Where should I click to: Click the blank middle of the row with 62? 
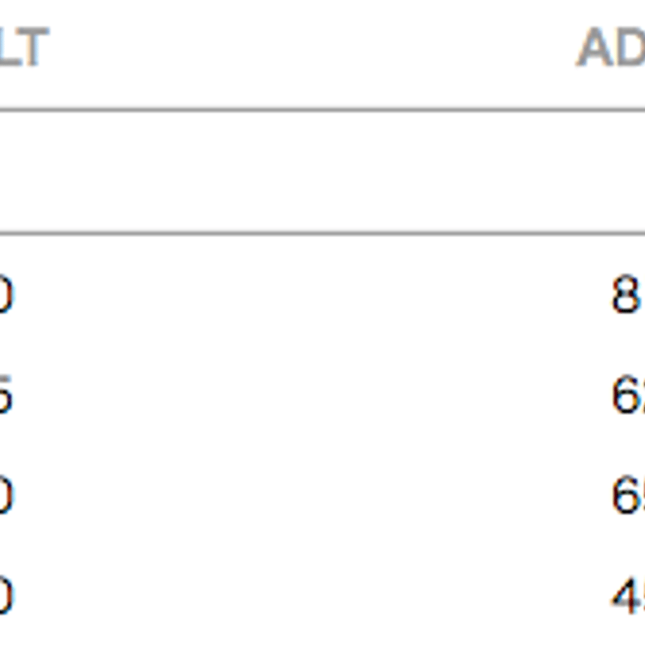point(313,395)
